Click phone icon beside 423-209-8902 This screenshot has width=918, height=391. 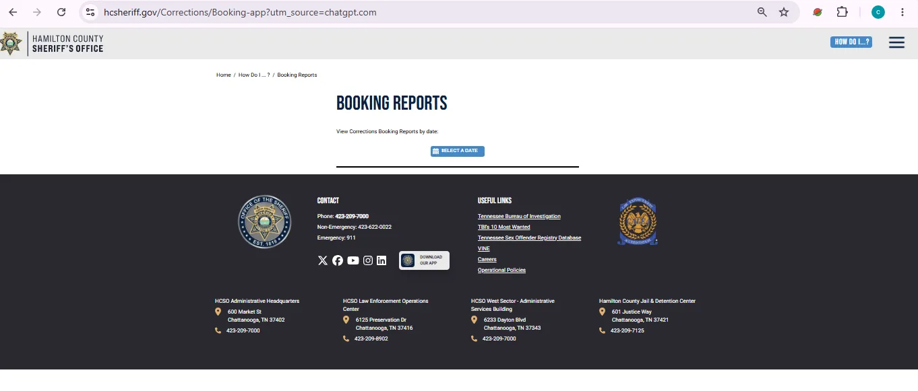[x=346, y=339]
